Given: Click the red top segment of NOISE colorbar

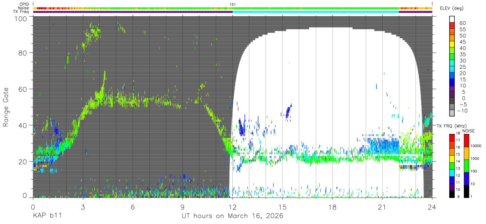Looking at the screenshot, I should [x=466, y=140].
